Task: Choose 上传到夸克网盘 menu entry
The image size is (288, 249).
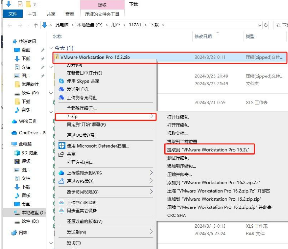Action: (x=106, y=97)
